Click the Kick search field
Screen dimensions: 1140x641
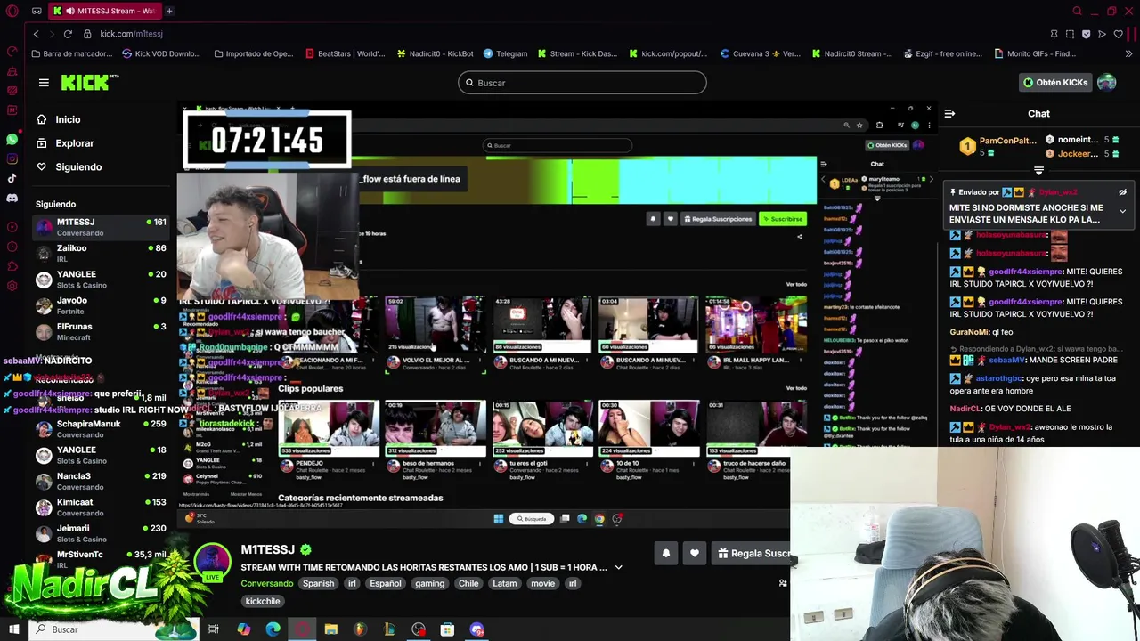click(x=582, y=83)
